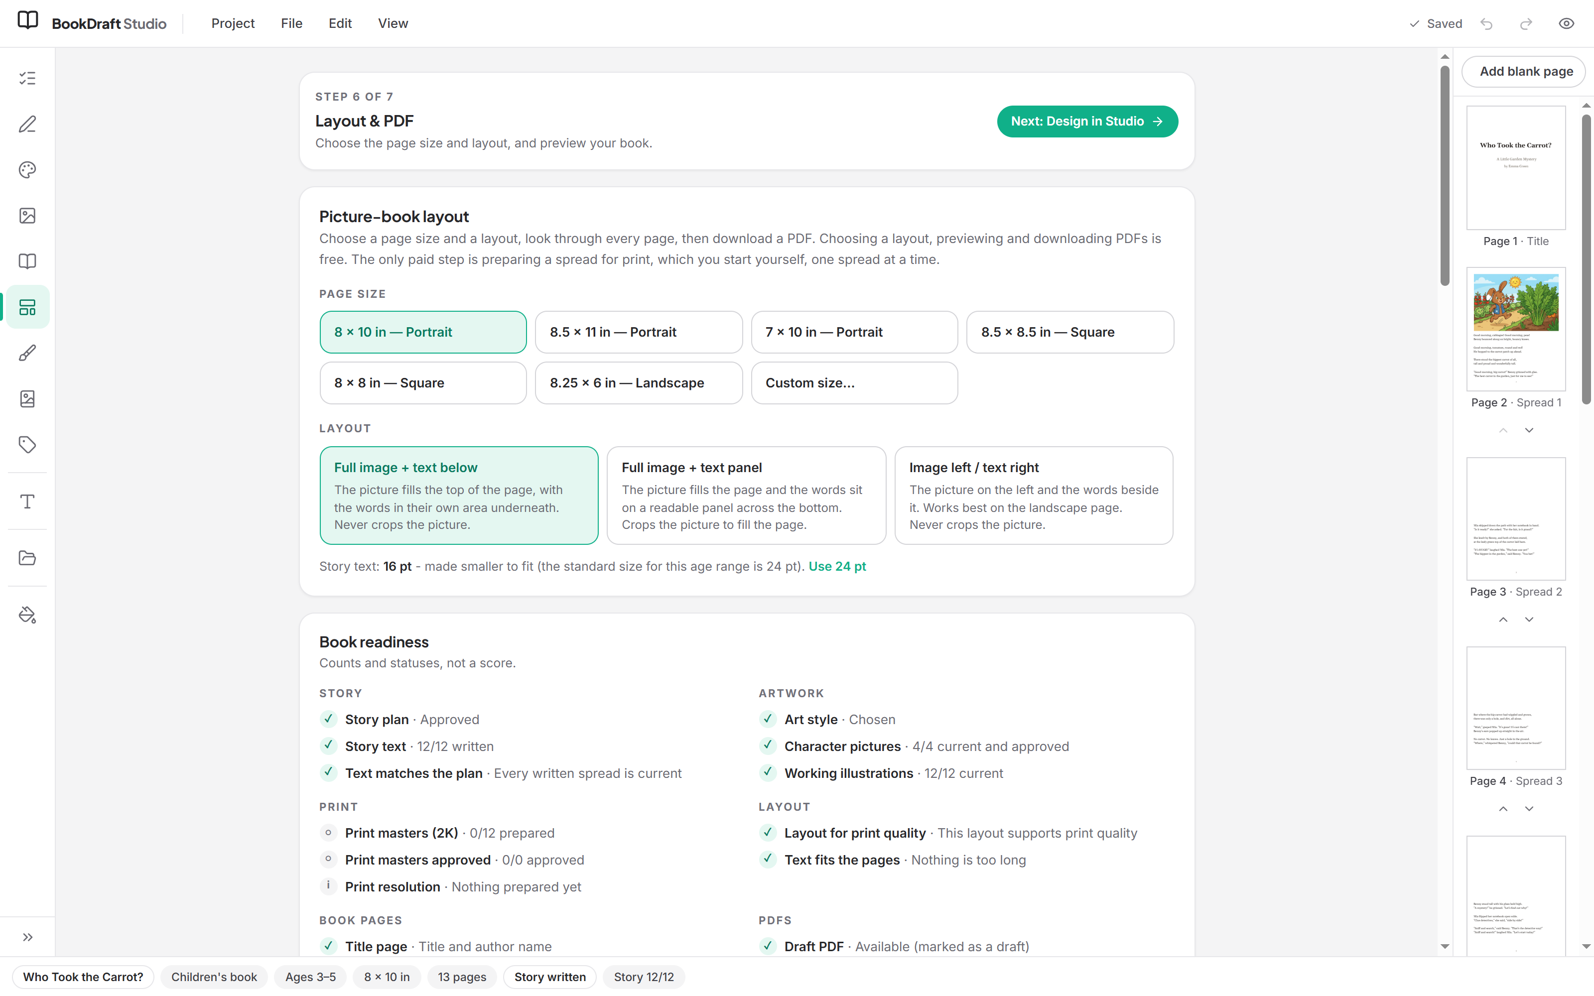Open the File menu

click(x=291, y=24)
